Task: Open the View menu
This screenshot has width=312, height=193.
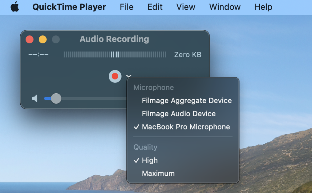Action: tap(186, 7)
